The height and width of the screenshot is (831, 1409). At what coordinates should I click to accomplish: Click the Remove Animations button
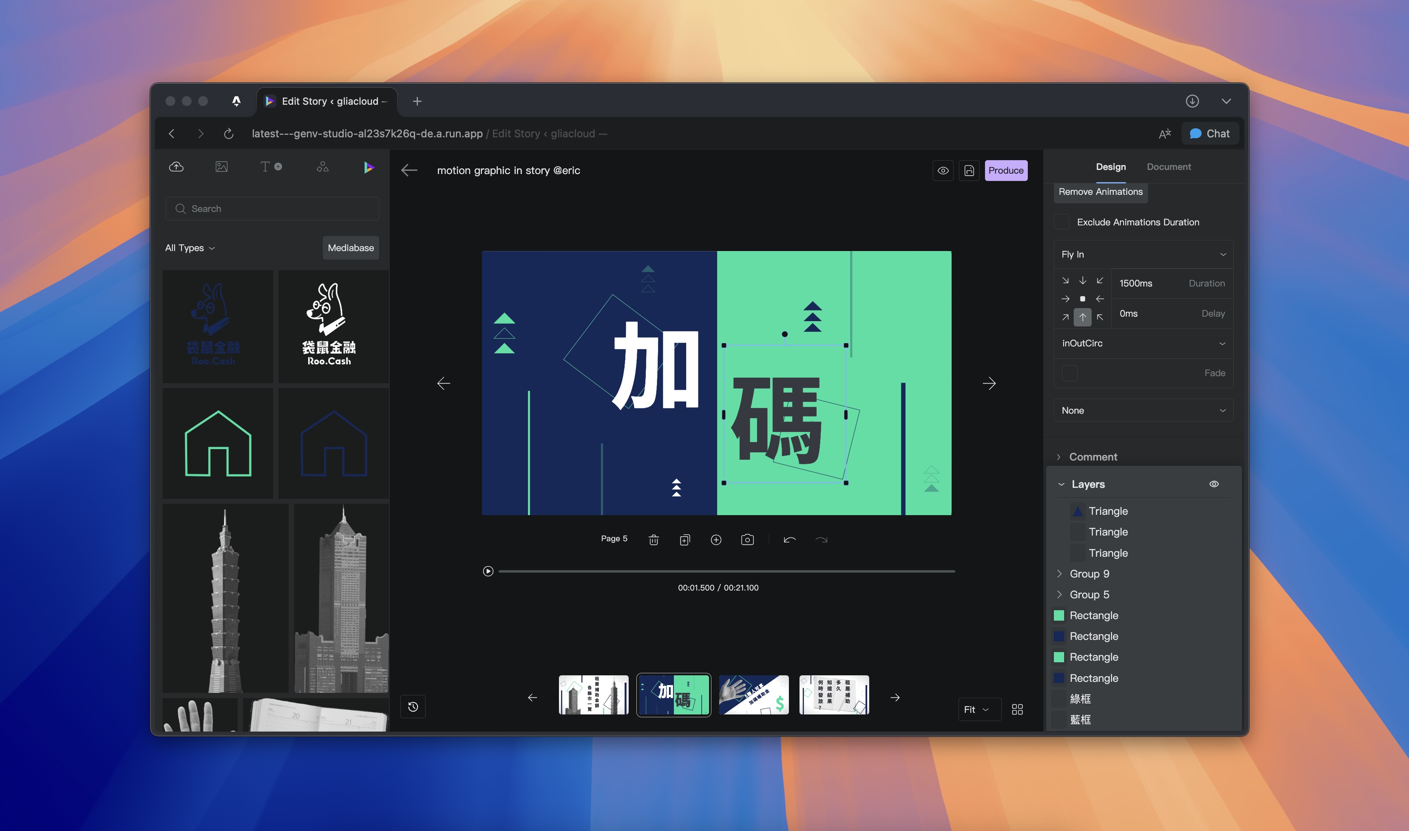click(1100, 192)
